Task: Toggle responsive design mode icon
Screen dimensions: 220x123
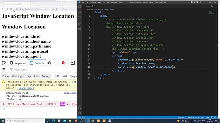Action: (73, 63)
